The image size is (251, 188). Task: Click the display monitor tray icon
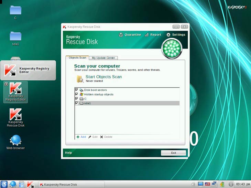pyautogui.click(x=200, y=184)
